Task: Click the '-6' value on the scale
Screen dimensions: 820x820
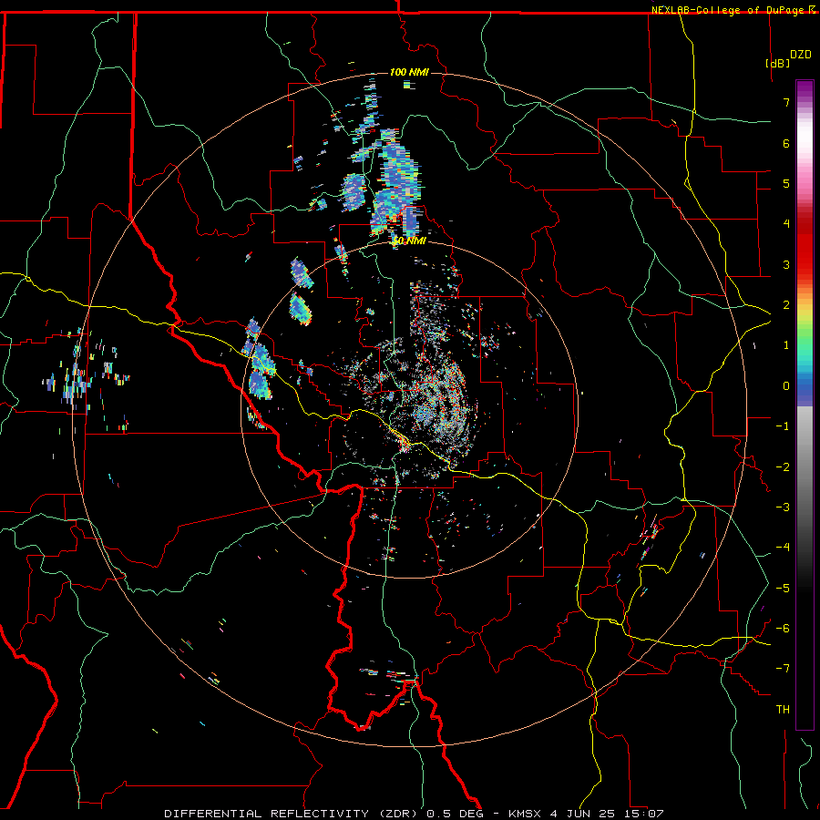Action: (783, 629)
